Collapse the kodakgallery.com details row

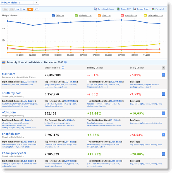(164, 154)
